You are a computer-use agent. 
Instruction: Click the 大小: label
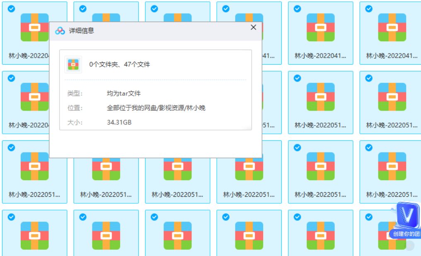(x=75, y=122)
